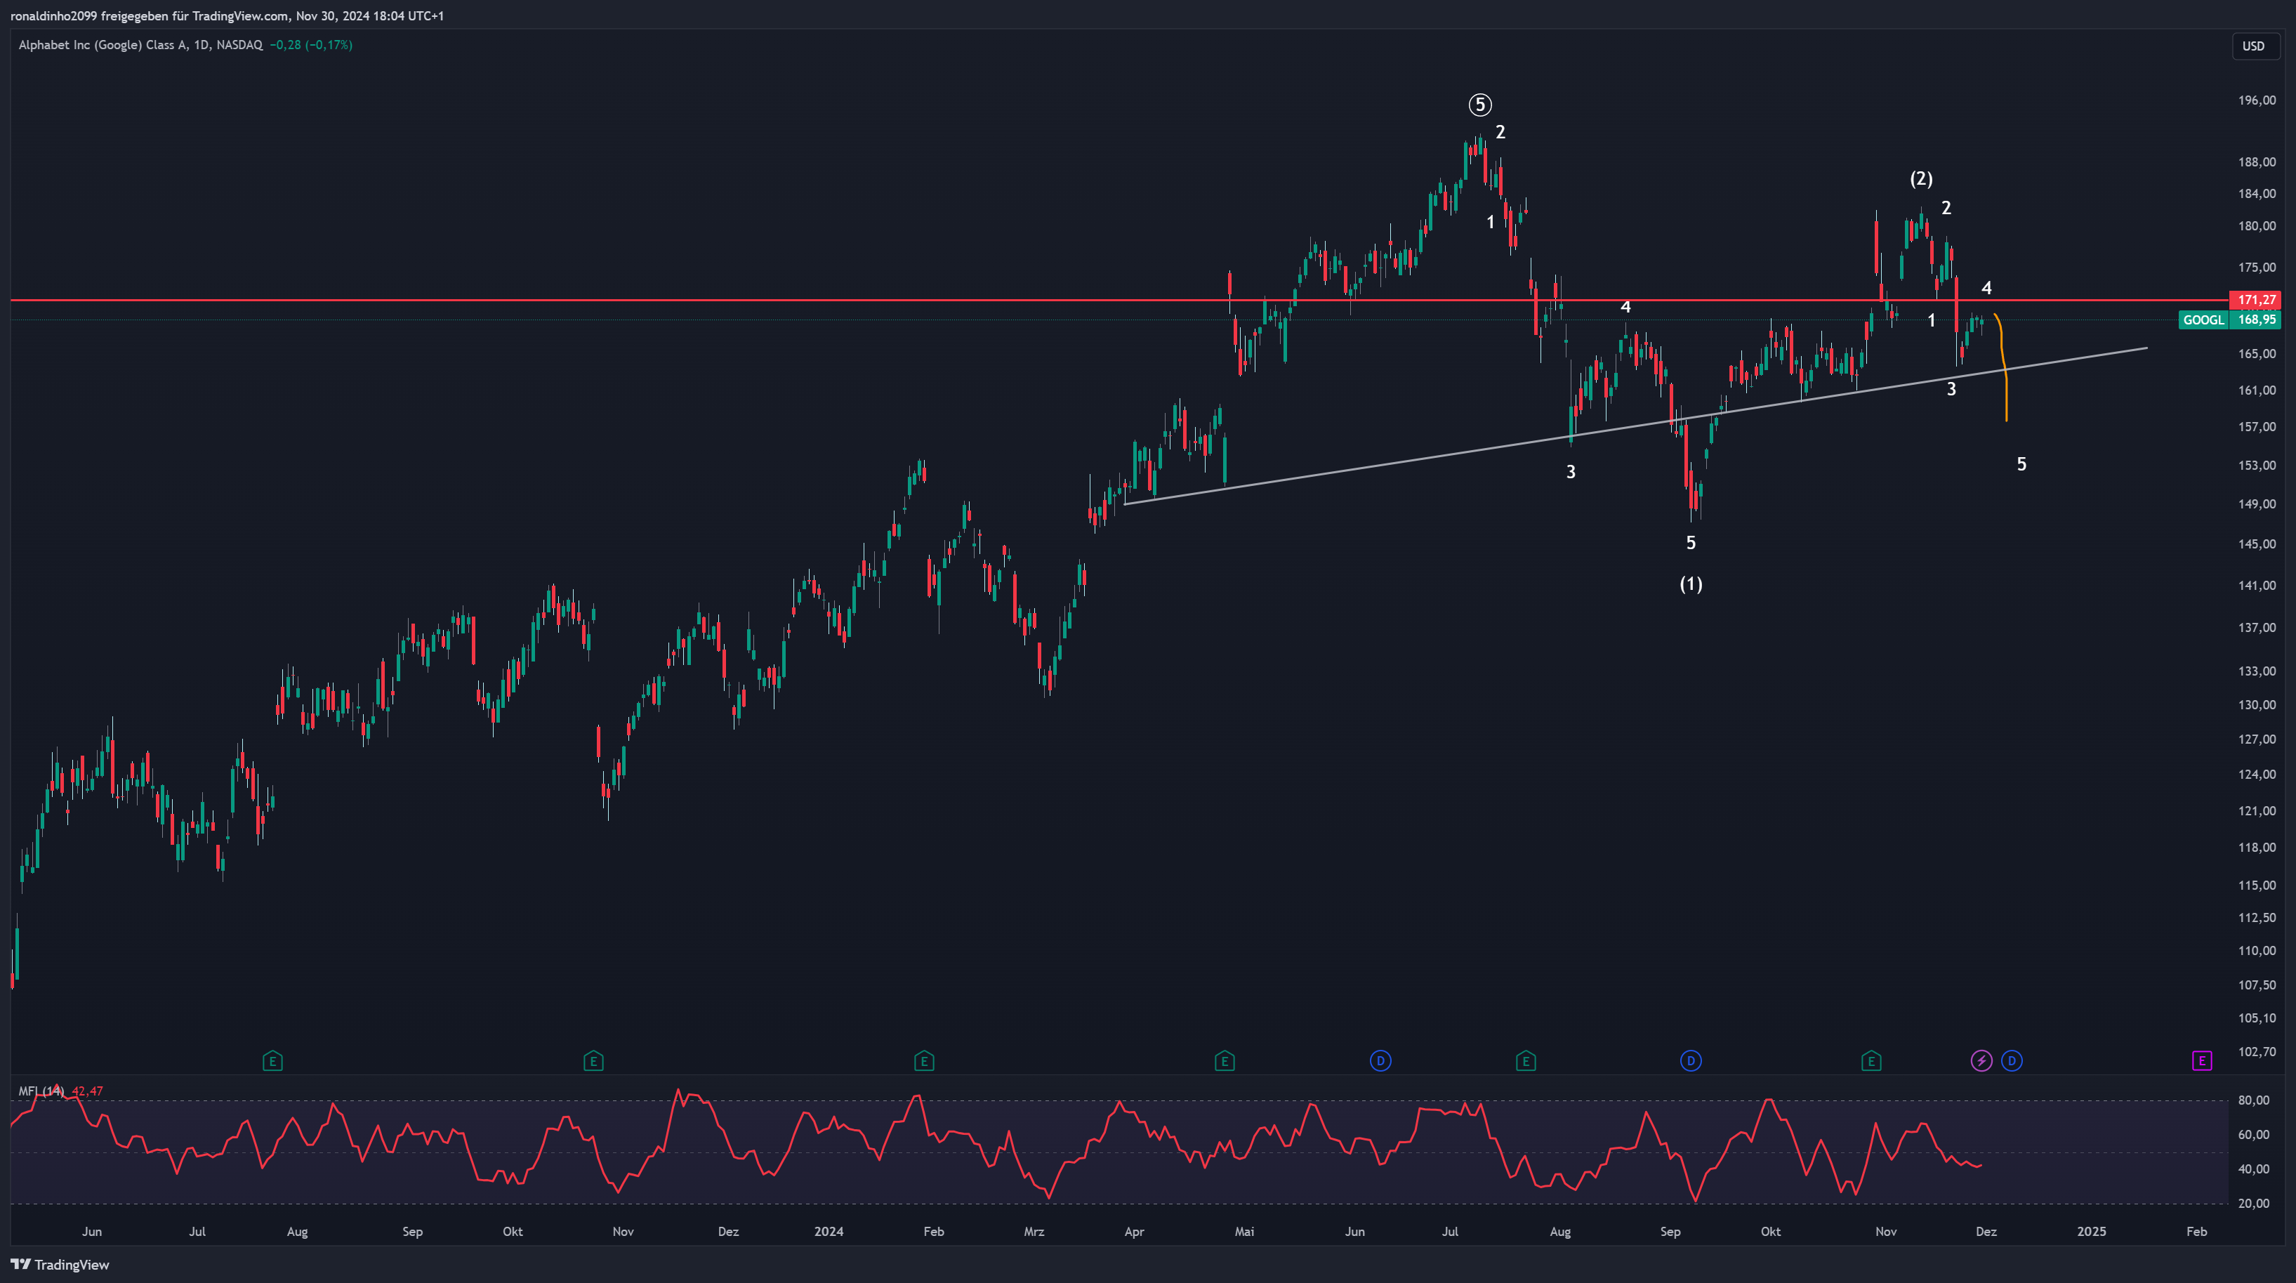This screenshot has height=1283, width=2296.
Task: Click the 80,00 level on MFI axis
Action: pyautogui.click(x=2253, y=1100)
